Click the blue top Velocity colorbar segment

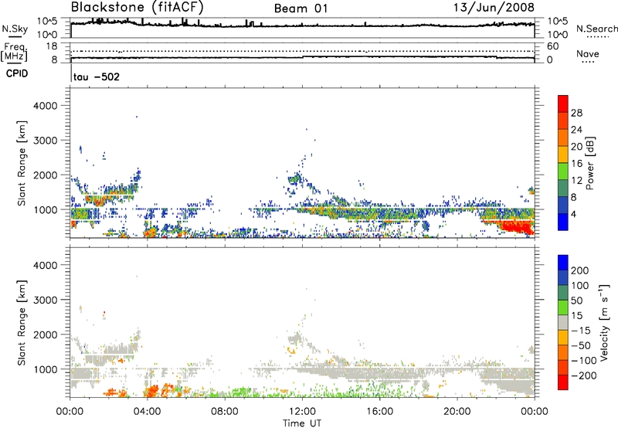click(x=563, y=263)
